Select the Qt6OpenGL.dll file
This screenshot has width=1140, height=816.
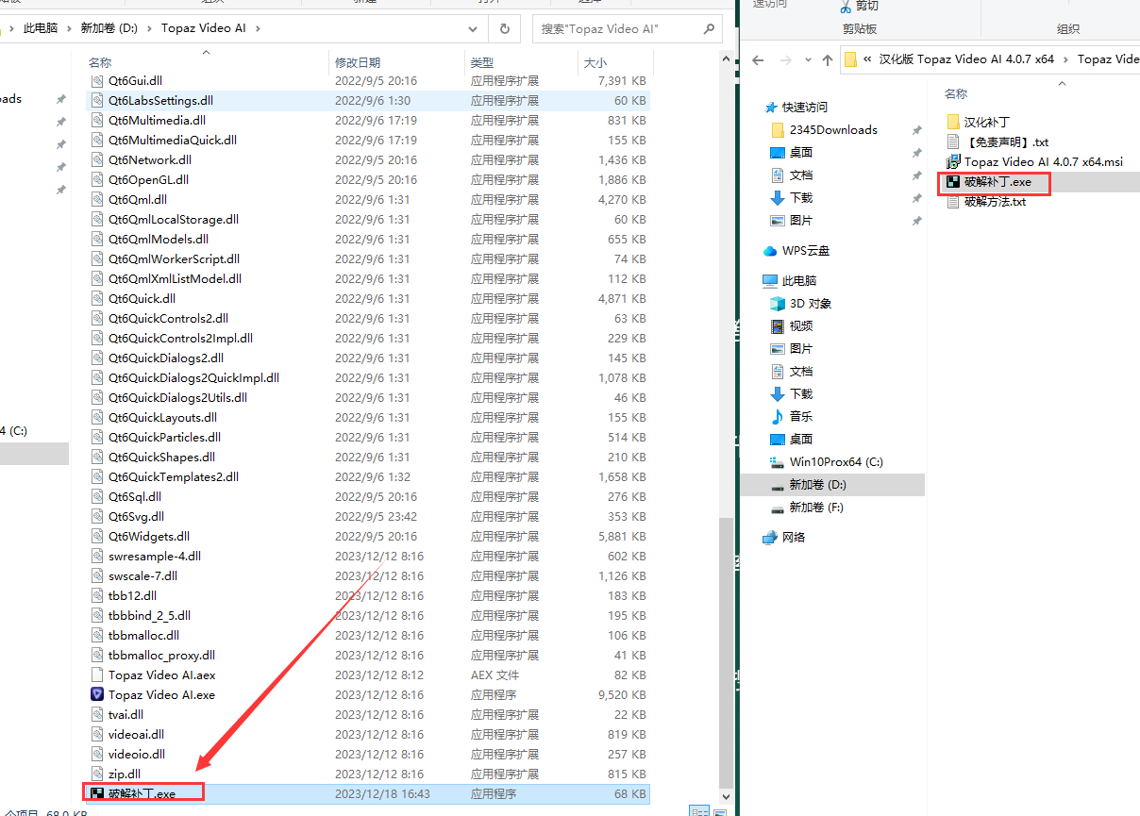[148, 179]
